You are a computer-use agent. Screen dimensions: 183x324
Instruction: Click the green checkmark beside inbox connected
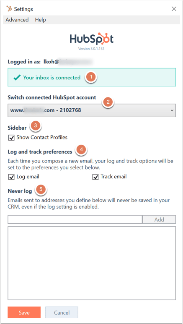coord(17,78)
